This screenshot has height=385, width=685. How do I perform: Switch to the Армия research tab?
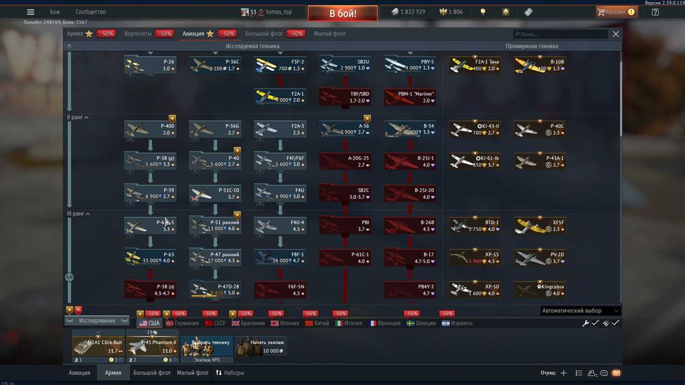tap(75, 34)
